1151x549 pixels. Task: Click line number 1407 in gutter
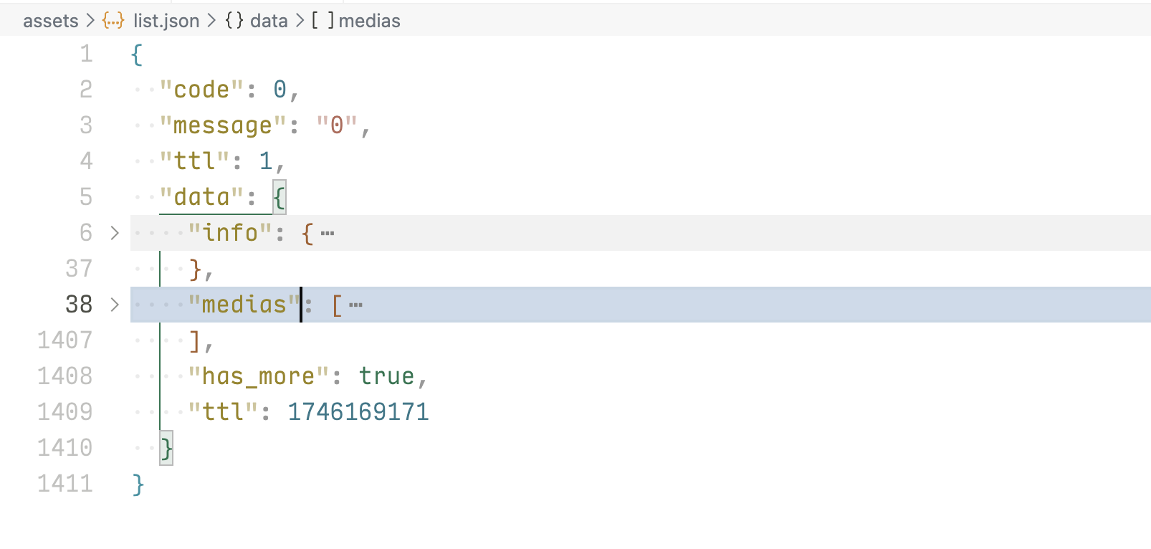coord(65,340)
